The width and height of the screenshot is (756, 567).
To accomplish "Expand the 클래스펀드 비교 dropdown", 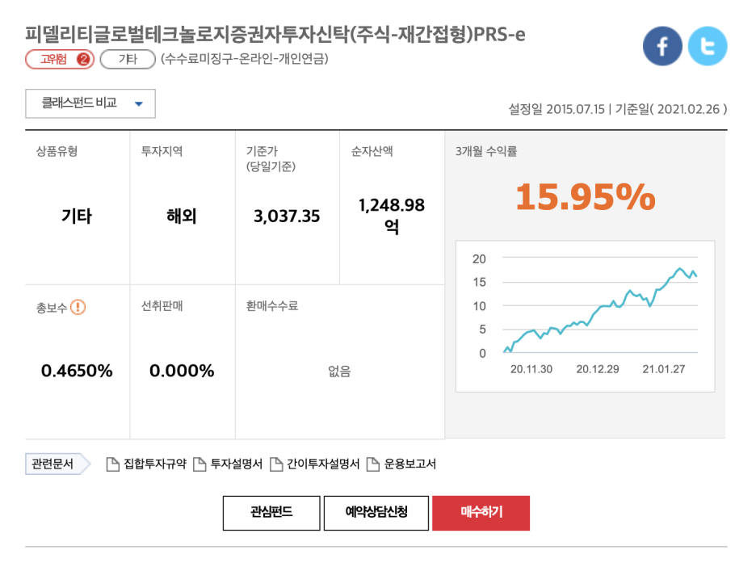I will pos(90,103).
